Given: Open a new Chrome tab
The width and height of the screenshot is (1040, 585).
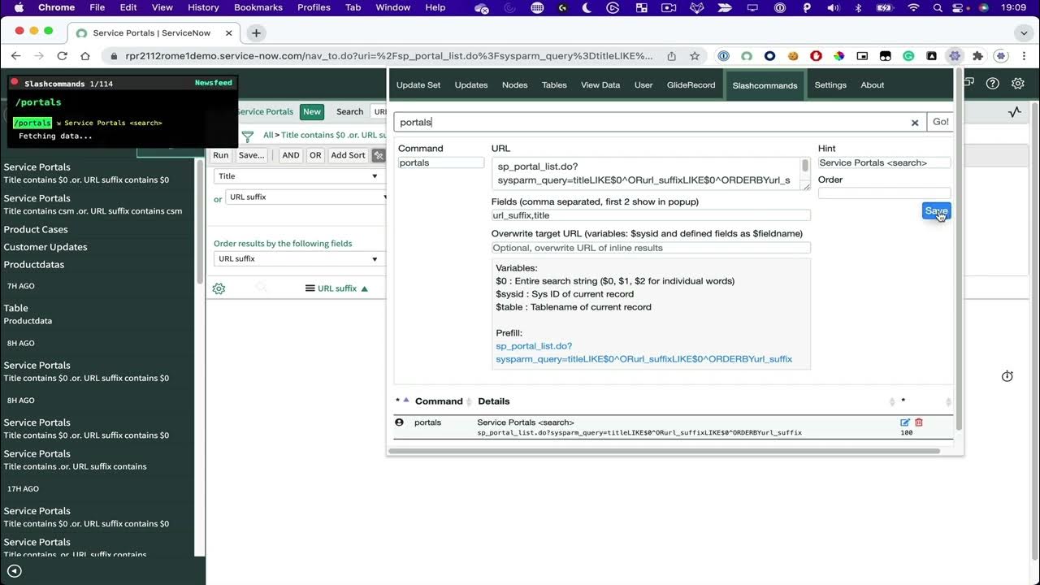Looking at the screenshot, I should 256,33.
